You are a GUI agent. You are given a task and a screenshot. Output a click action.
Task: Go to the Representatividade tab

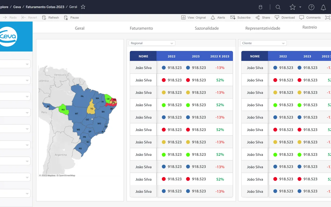click(263, 28)
